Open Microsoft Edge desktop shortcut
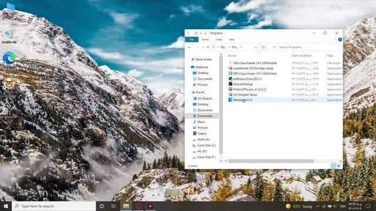 9,58
